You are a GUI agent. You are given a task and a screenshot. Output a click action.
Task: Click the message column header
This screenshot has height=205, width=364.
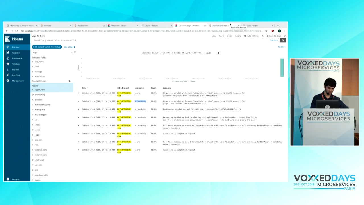pos(167,88)
